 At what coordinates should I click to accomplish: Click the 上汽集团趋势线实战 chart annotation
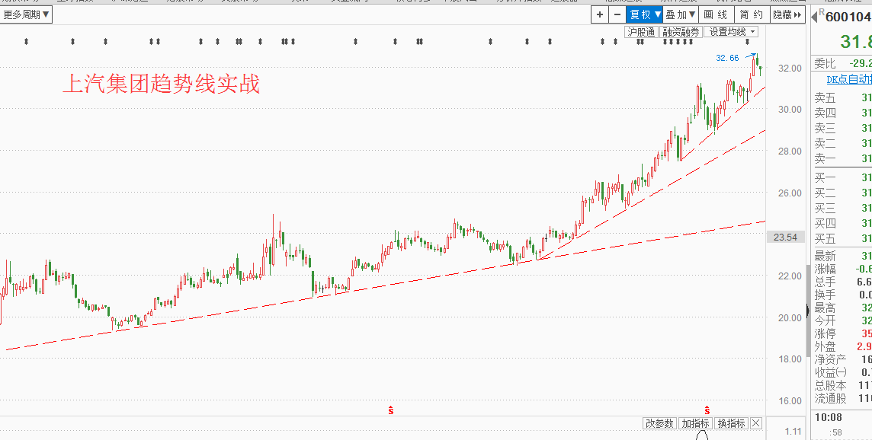tap(161, 84)
